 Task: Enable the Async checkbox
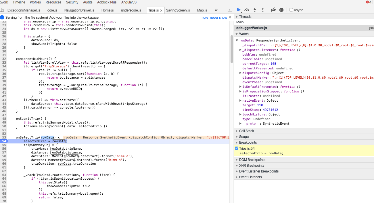pyautogui.click(x=291, y=10)
